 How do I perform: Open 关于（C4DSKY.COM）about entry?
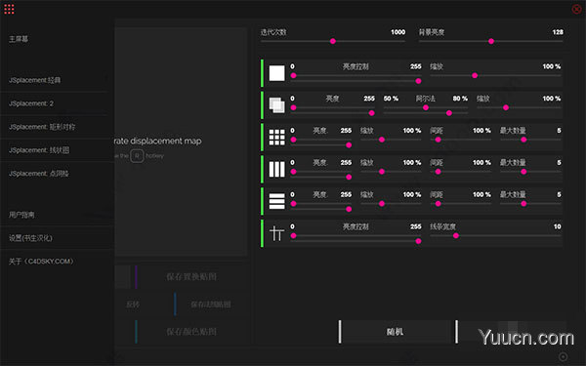pyautogui.click(x=41, y=261)
